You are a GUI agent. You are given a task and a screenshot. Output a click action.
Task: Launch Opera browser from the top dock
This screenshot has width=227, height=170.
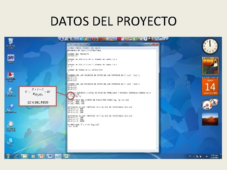92,39
